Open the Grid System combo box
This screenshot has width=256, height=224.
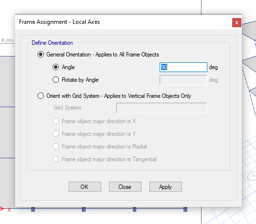(x=162, y=108)
